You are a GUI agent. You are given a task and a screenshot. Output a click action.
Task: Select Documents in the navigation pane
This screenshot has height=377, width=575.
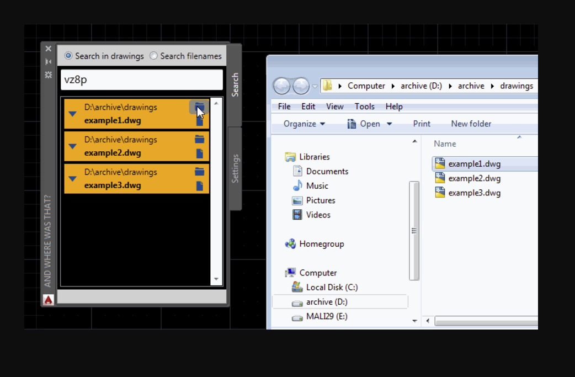click(327, 171)
